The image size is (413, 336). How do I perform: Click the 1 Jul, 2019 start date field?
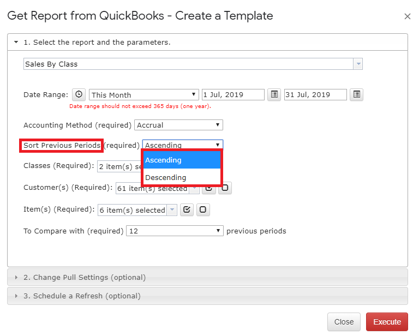pos(233,94)
